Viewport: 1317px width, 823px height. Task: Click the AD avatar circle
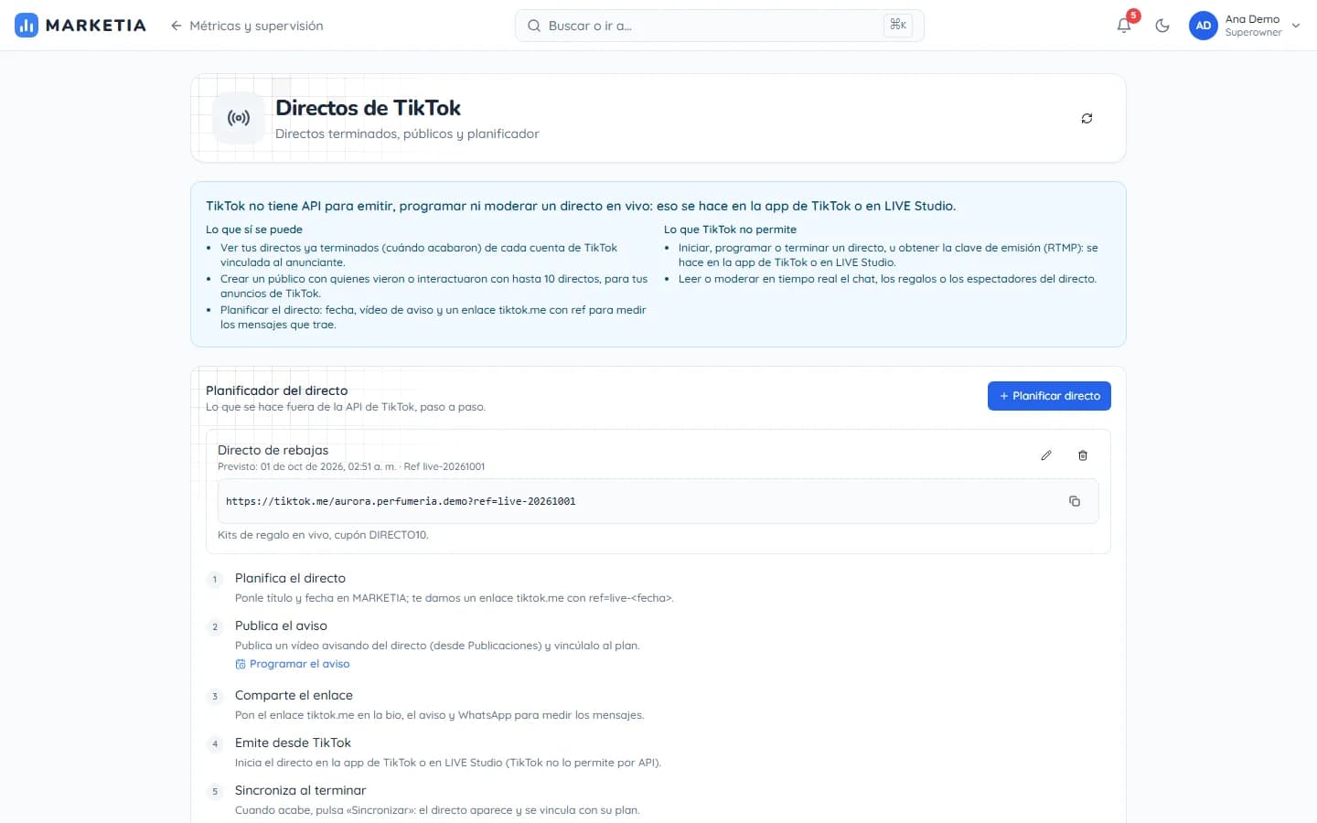1204,26
